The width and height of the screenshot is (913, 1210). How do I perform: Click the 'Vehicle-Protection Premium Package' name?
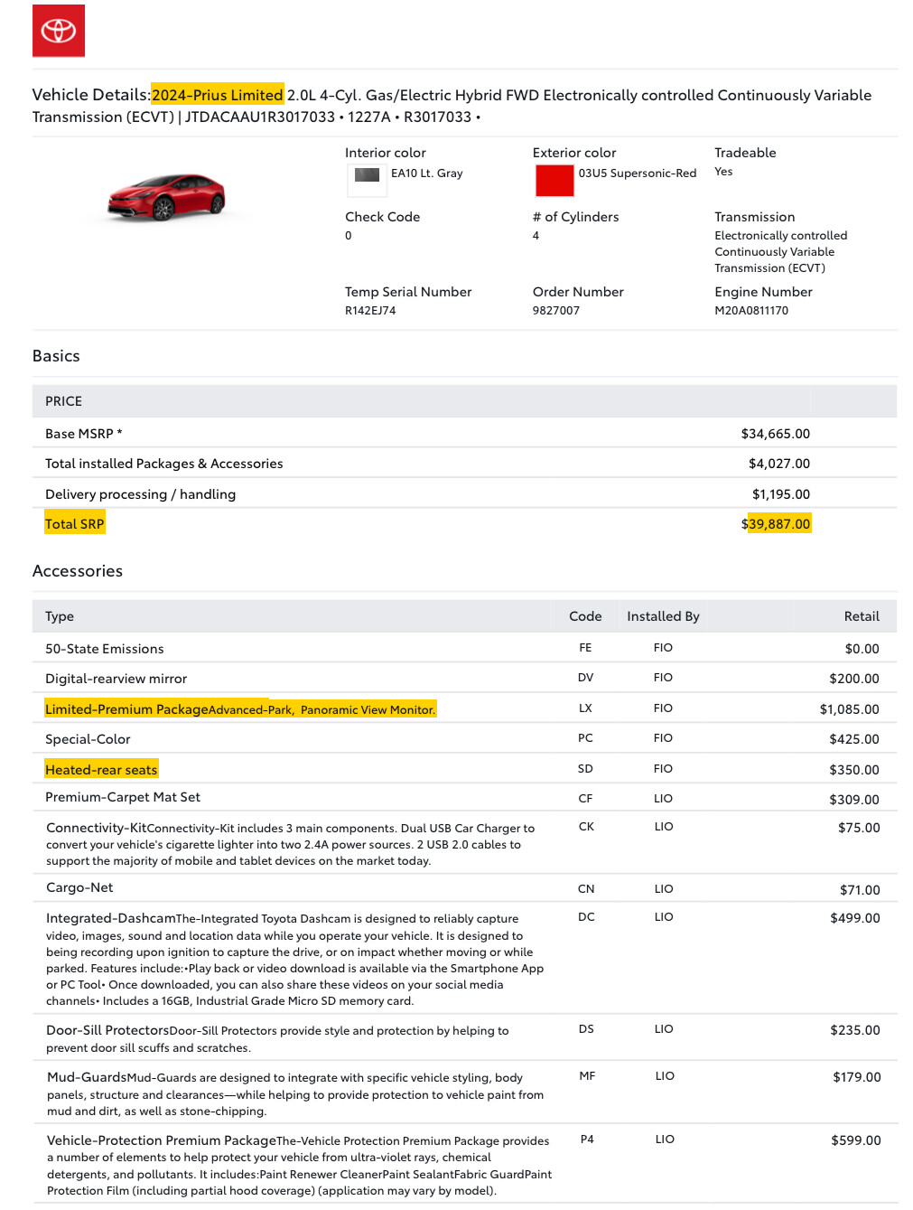(x=162, y=1140)
